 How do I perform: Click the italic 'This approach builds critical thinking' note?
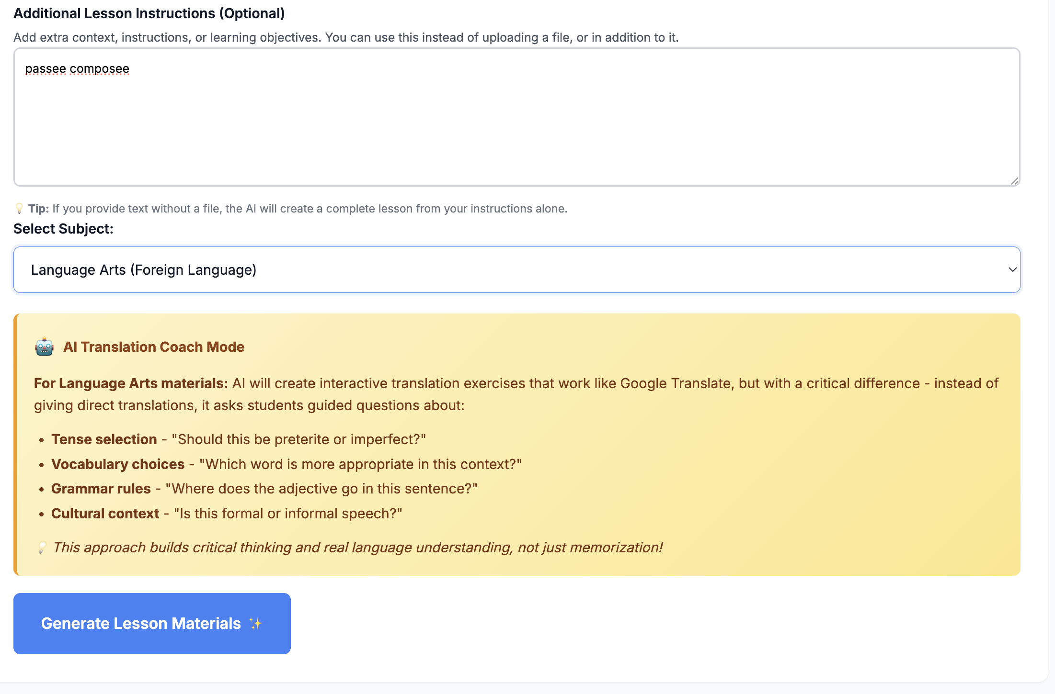point(357,548)
